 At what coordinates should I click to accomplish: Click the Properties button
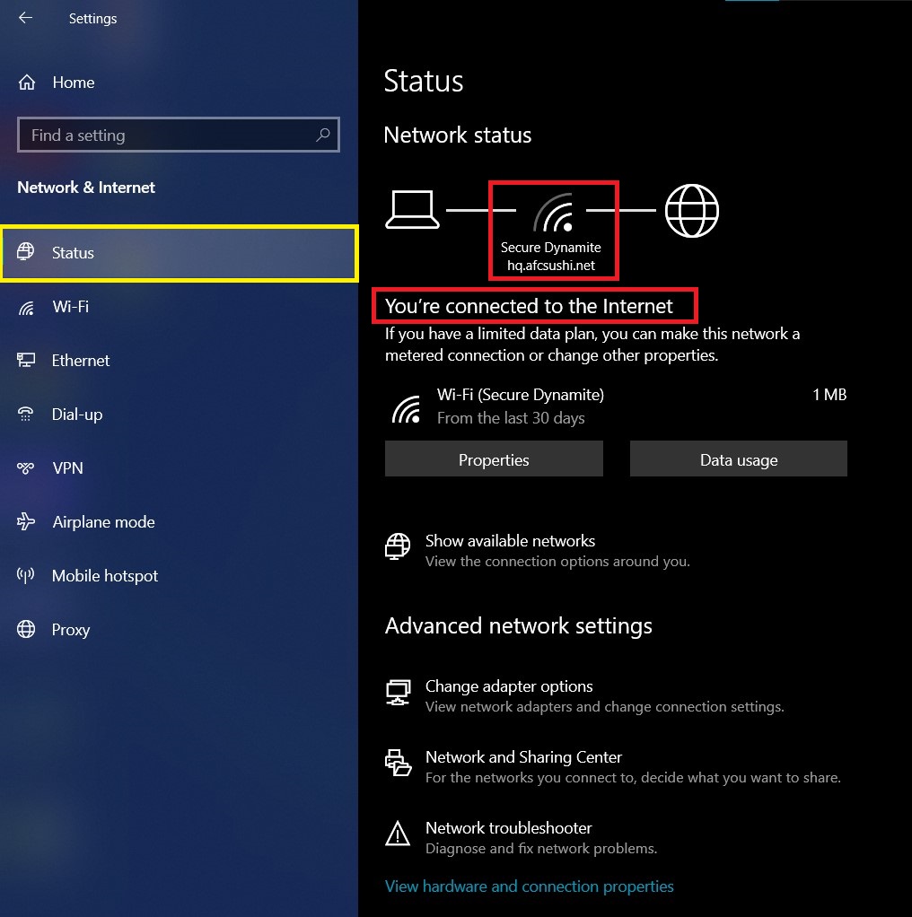pyautogui.click(x=494, y=459)
